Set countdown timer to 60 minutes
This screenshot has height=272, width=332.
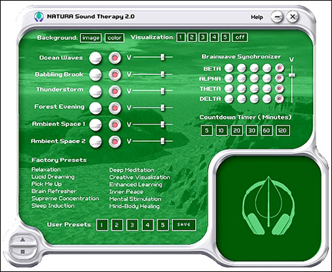[x=267, y=131]
